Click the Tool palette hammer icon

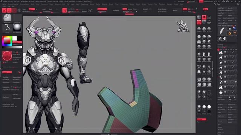pyautogui.click(x=215, y=4)
